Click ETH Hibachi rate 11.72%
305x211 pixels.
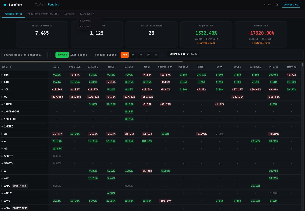coord(291,82)
